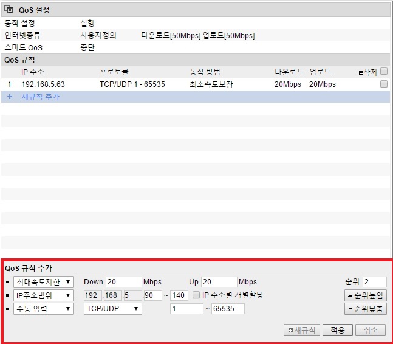Click the 취소 button

point(371,330)
